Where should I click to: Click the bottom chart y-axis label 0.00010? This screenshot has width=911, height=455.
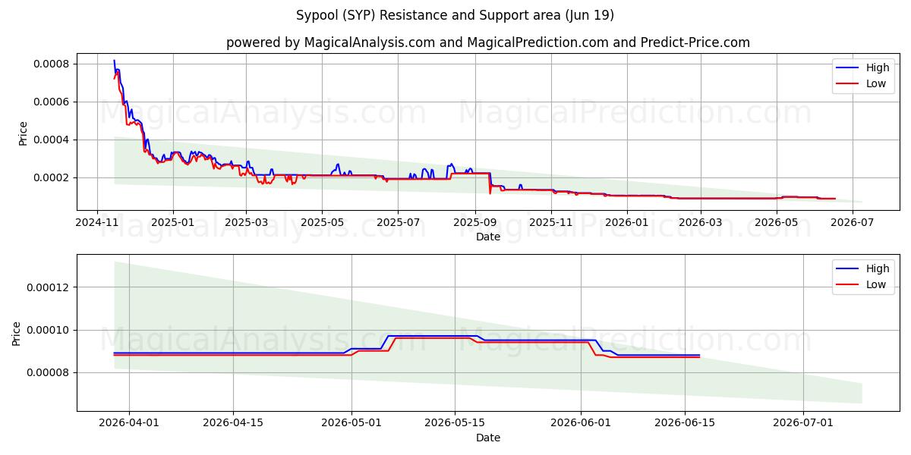[x=48, y=330]
